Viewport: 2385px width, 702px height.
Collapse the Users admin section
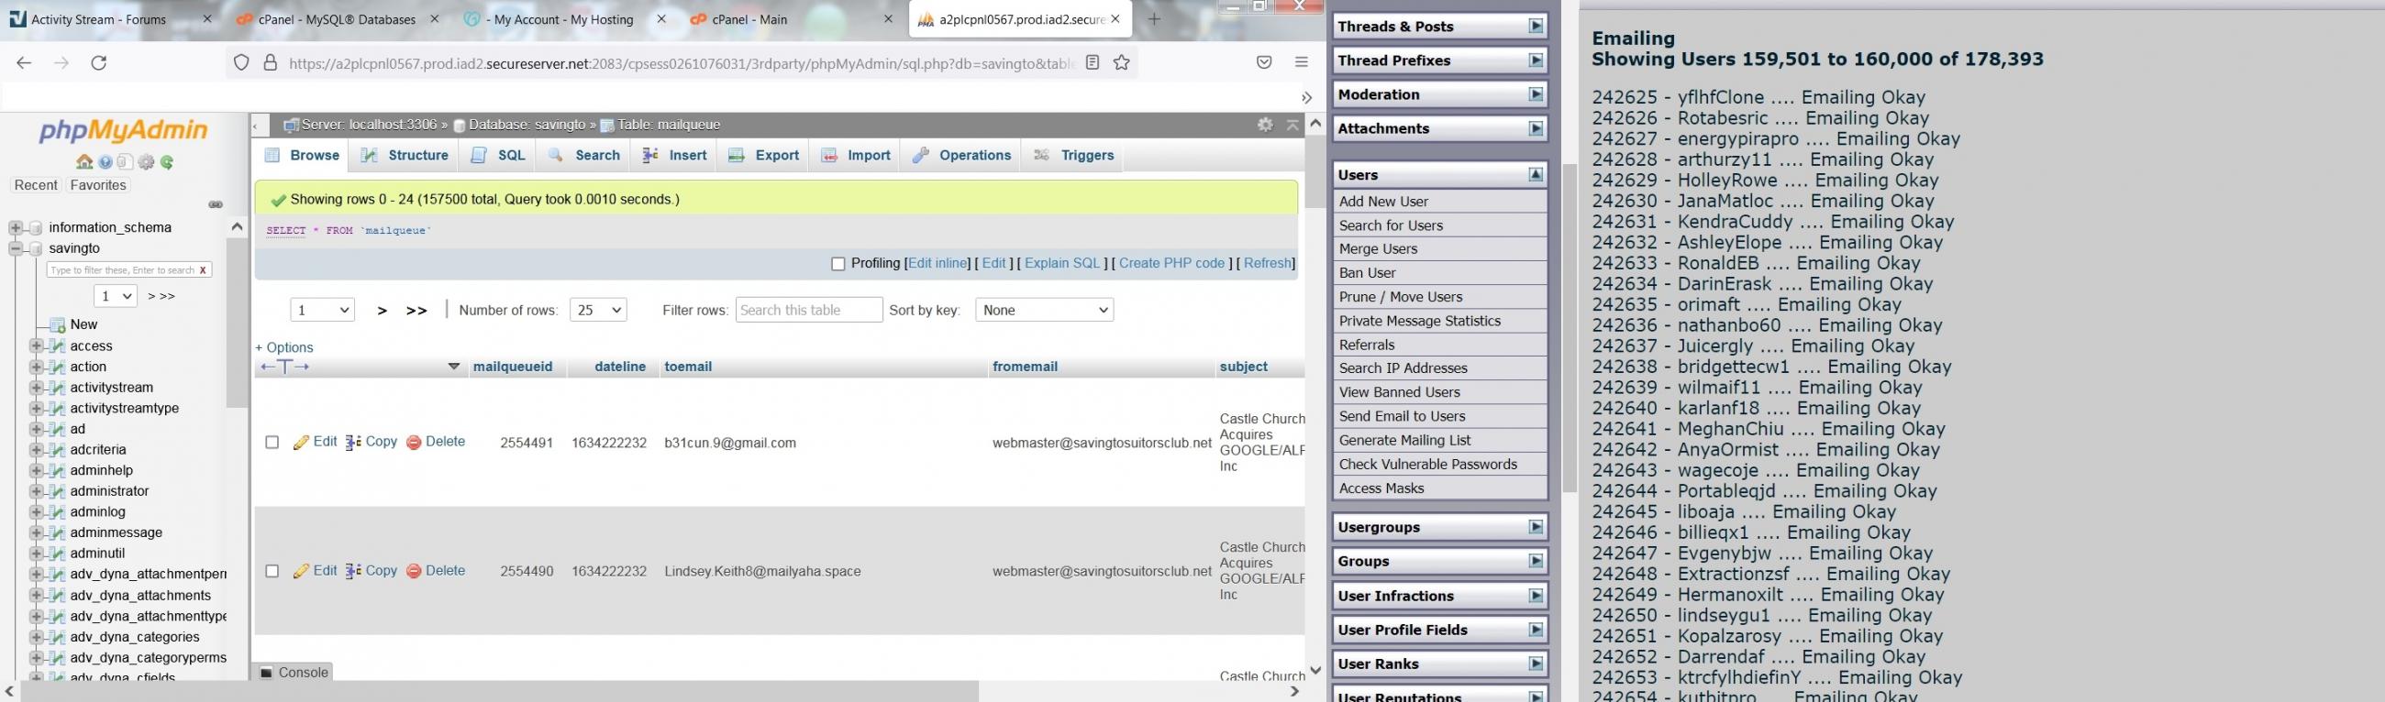[x=1536, y=175]
